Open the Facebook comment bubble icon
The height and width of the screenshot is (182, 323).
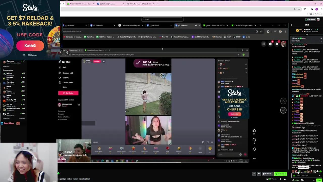tap(254, 140)
